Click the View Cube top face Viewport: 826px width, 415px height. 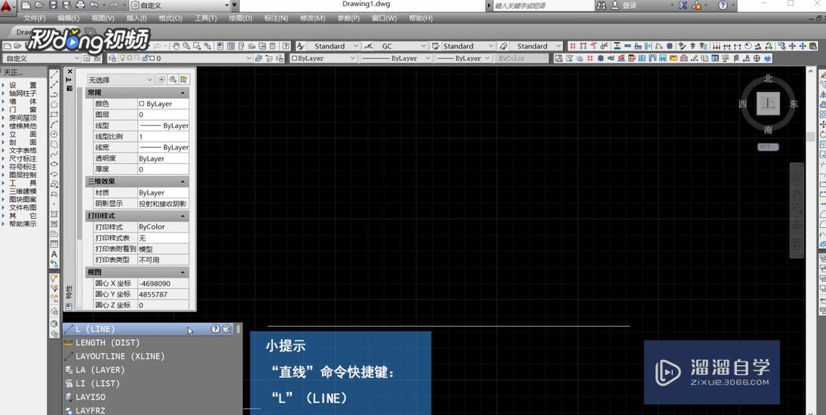[x=768, y=104]
